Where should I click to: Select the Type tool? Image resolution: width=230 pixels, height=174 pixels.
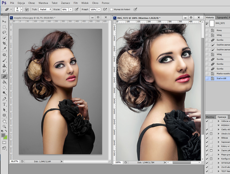tap(4, 104)
